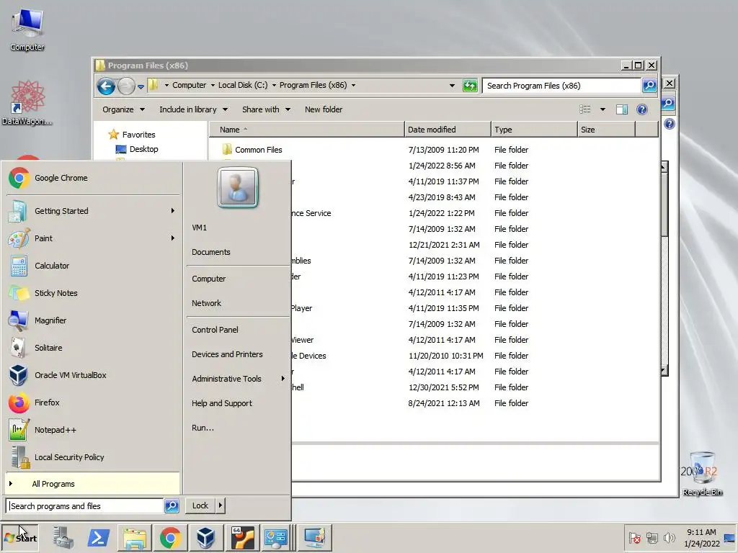This screenshot has height=553, width=738.
Task: Launch Notepad++ from Start menu
Action: (x=93, y=430)
